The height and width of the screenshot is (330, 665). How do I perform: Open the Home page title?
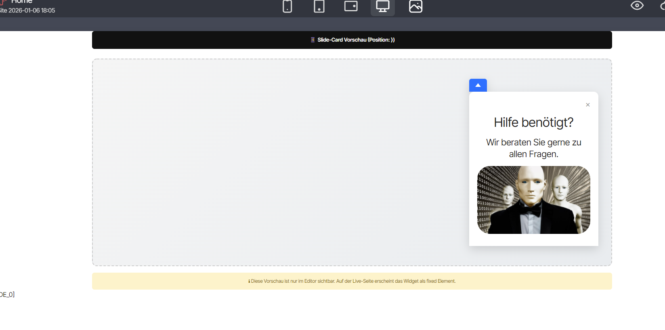click(22, 2)
